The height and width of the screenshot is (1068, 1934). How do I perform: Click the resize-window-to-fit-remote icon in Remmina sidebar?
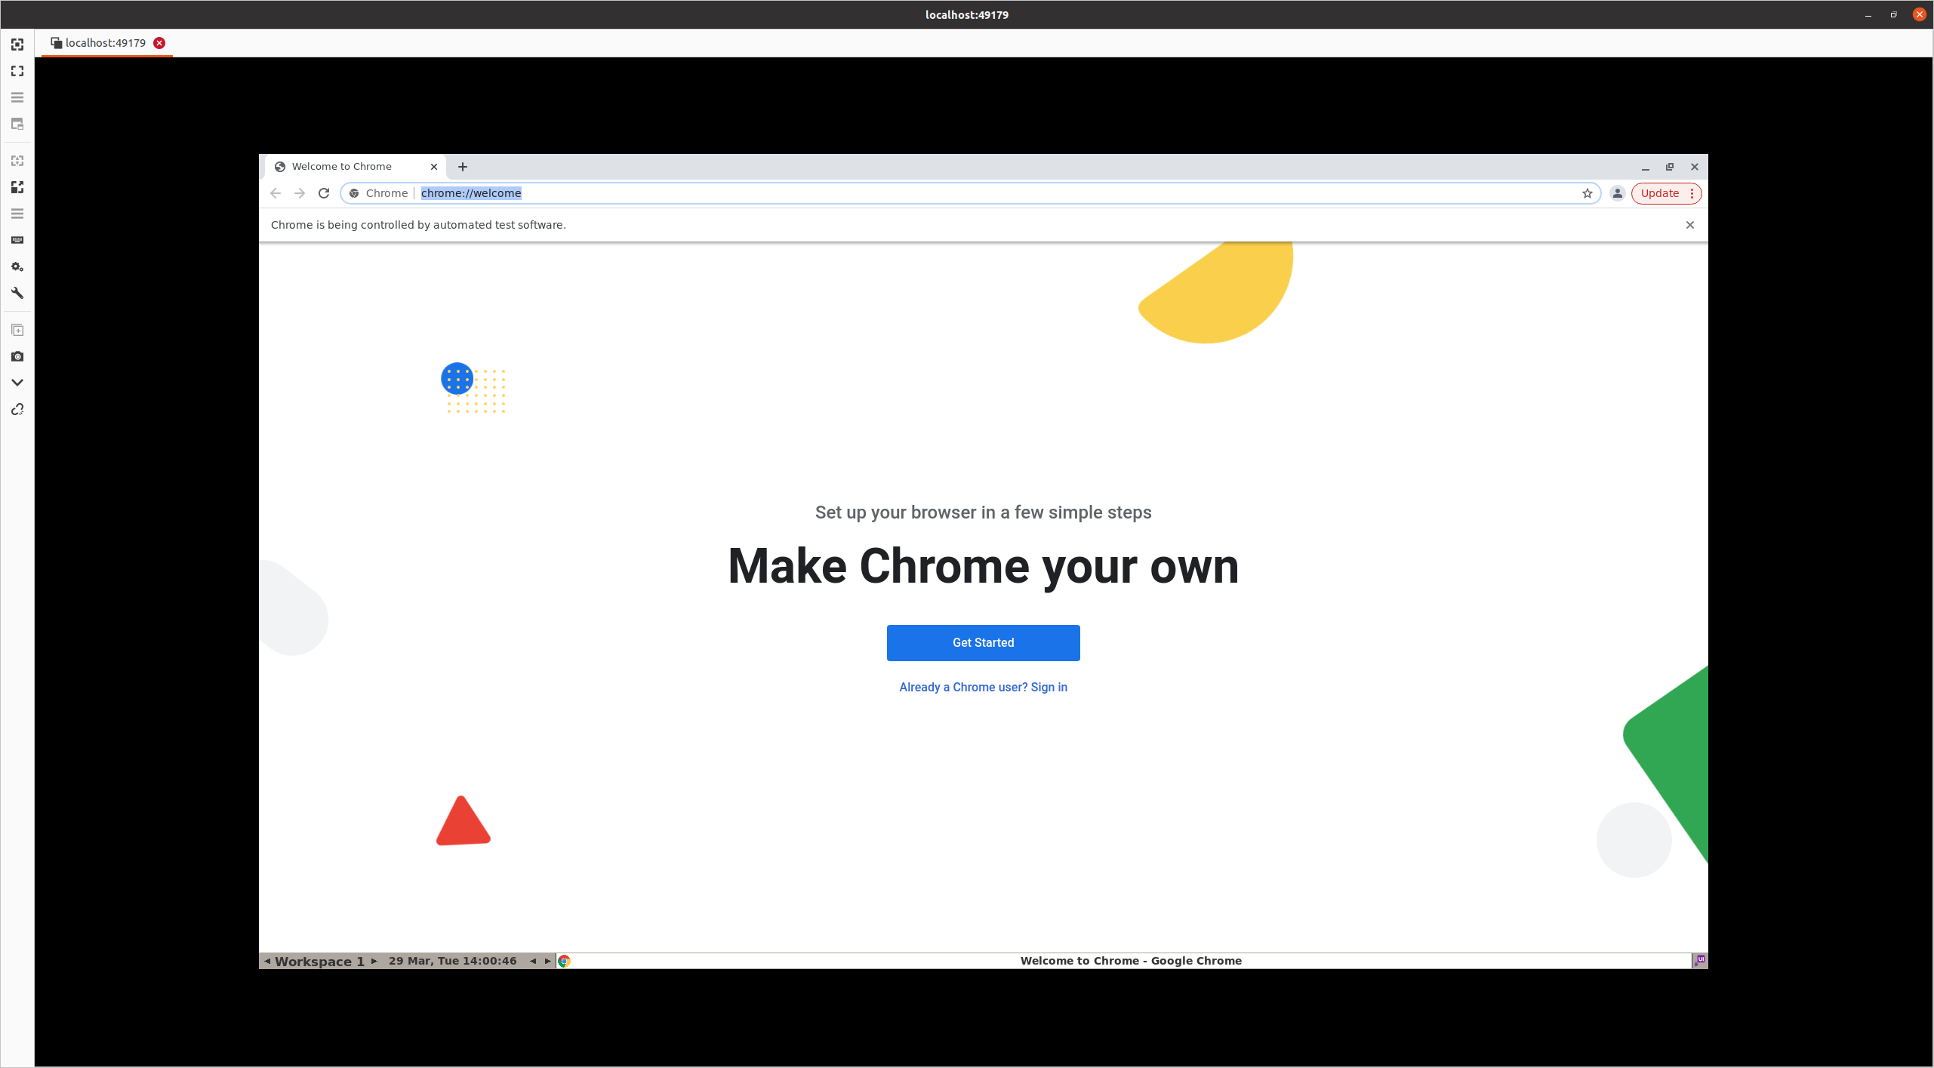tap(17, 45)
